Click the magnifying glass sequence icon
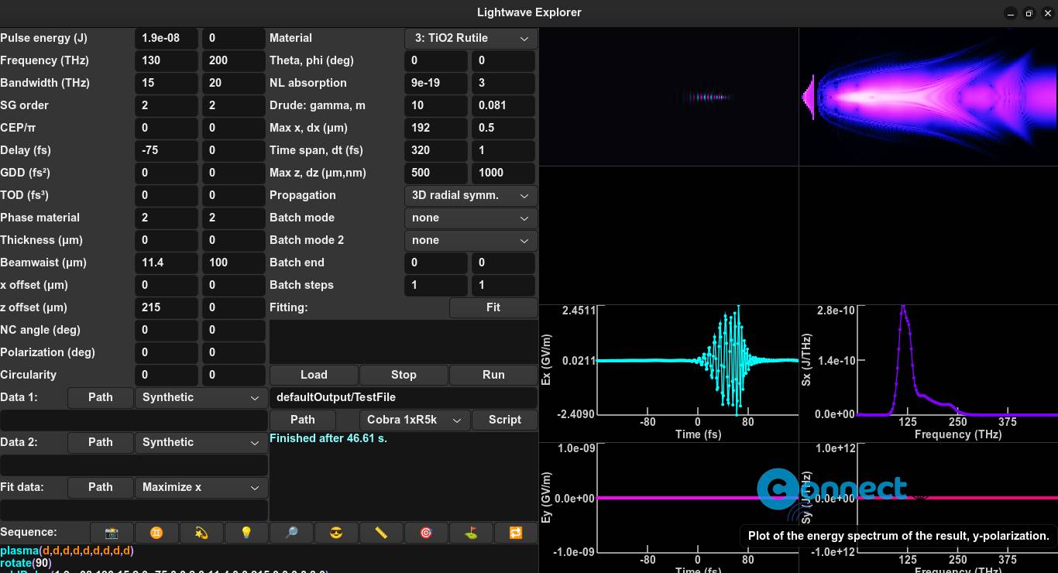 291,533
